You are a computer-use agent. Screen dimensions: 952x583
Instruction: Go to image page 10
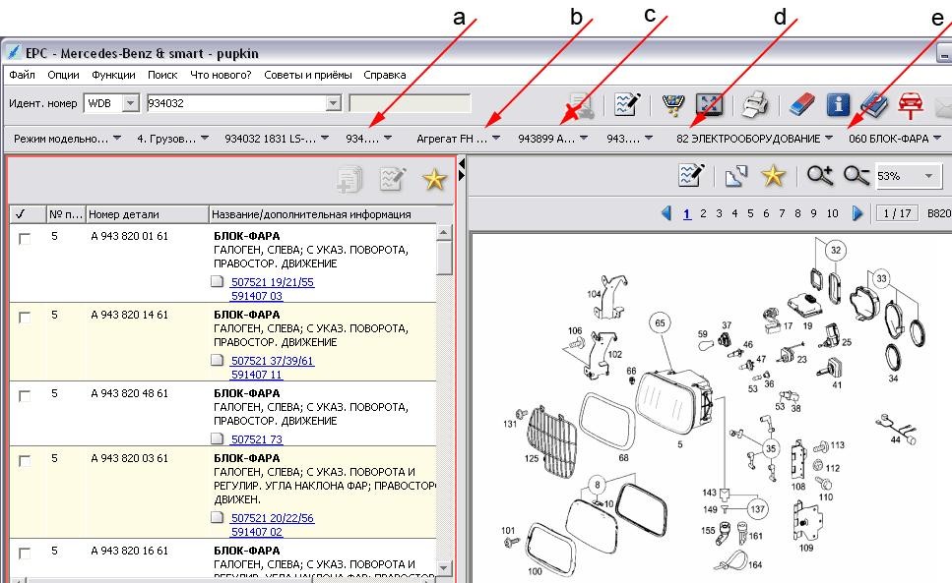pos(833,213)
